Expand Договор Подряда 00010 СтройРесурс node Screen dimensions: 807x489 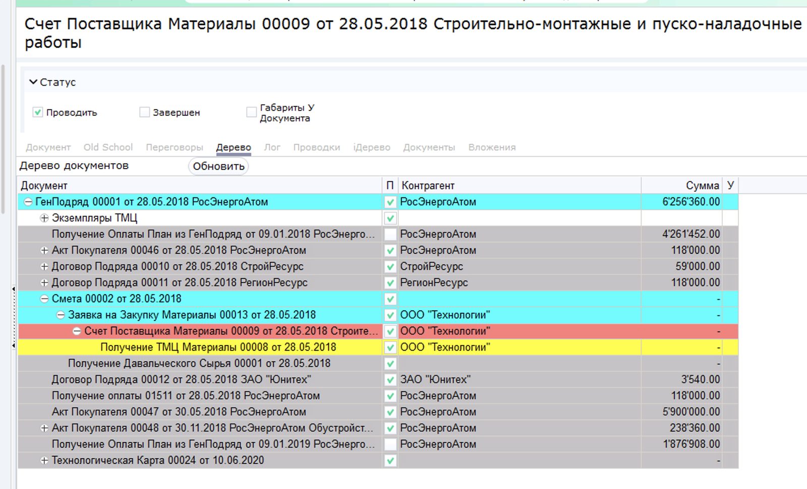coord(44,266)
